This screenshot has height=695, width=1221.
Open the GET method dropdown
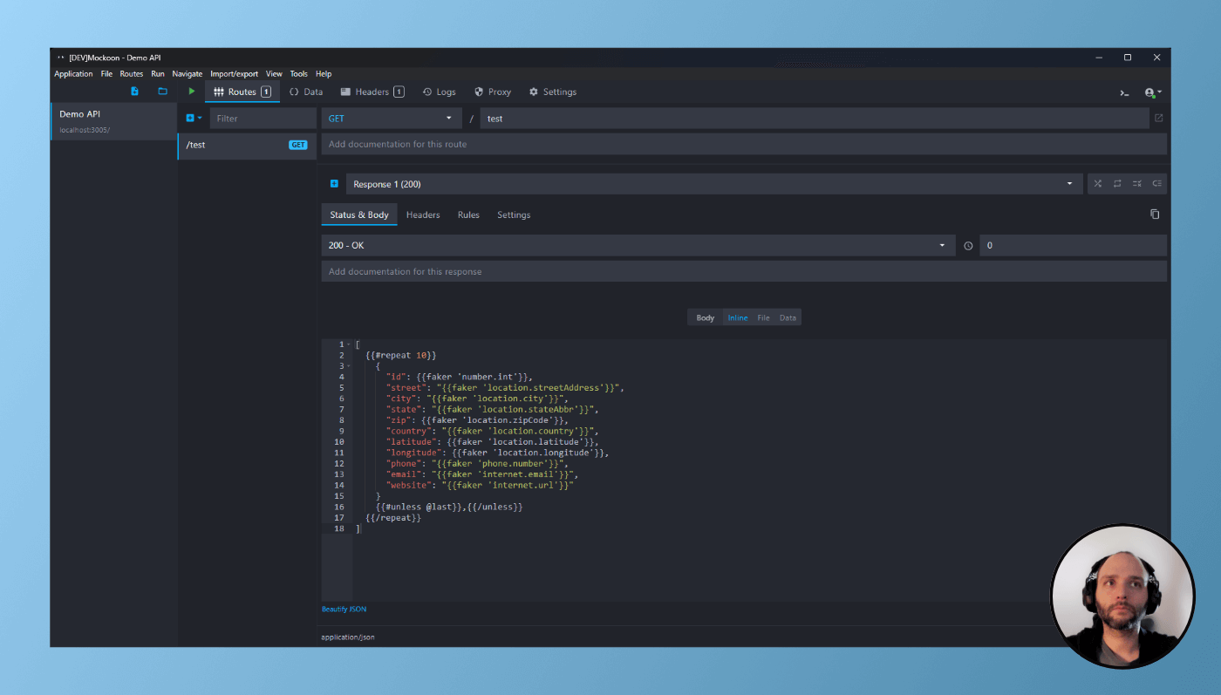point(392,119)
